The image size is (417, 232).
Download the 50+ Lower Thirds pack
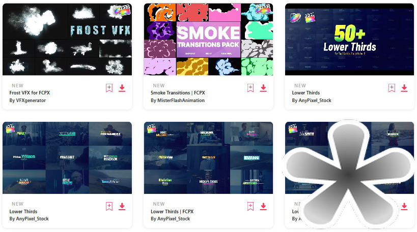(404, 88)
